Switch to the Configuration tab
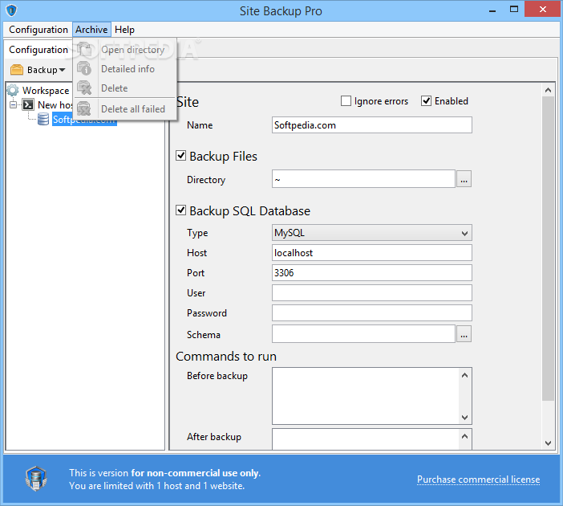Viewport: 563px width, 506px height. 38,49
